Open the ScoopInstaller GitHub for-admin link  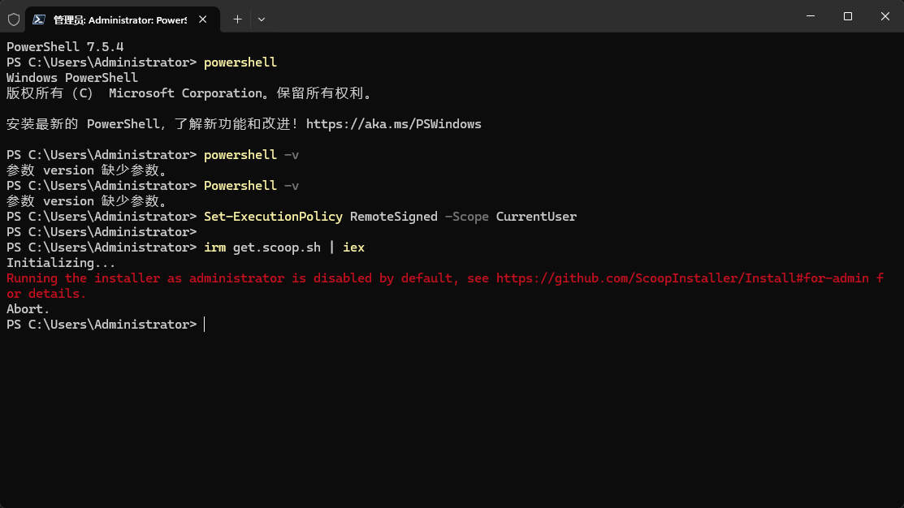[x=682, y=278]
